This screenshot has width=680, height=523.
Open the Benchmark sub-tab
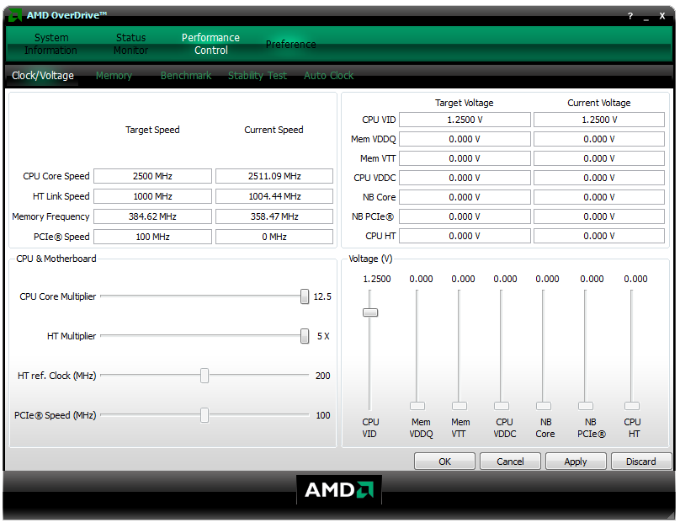[x=186, y=76]
